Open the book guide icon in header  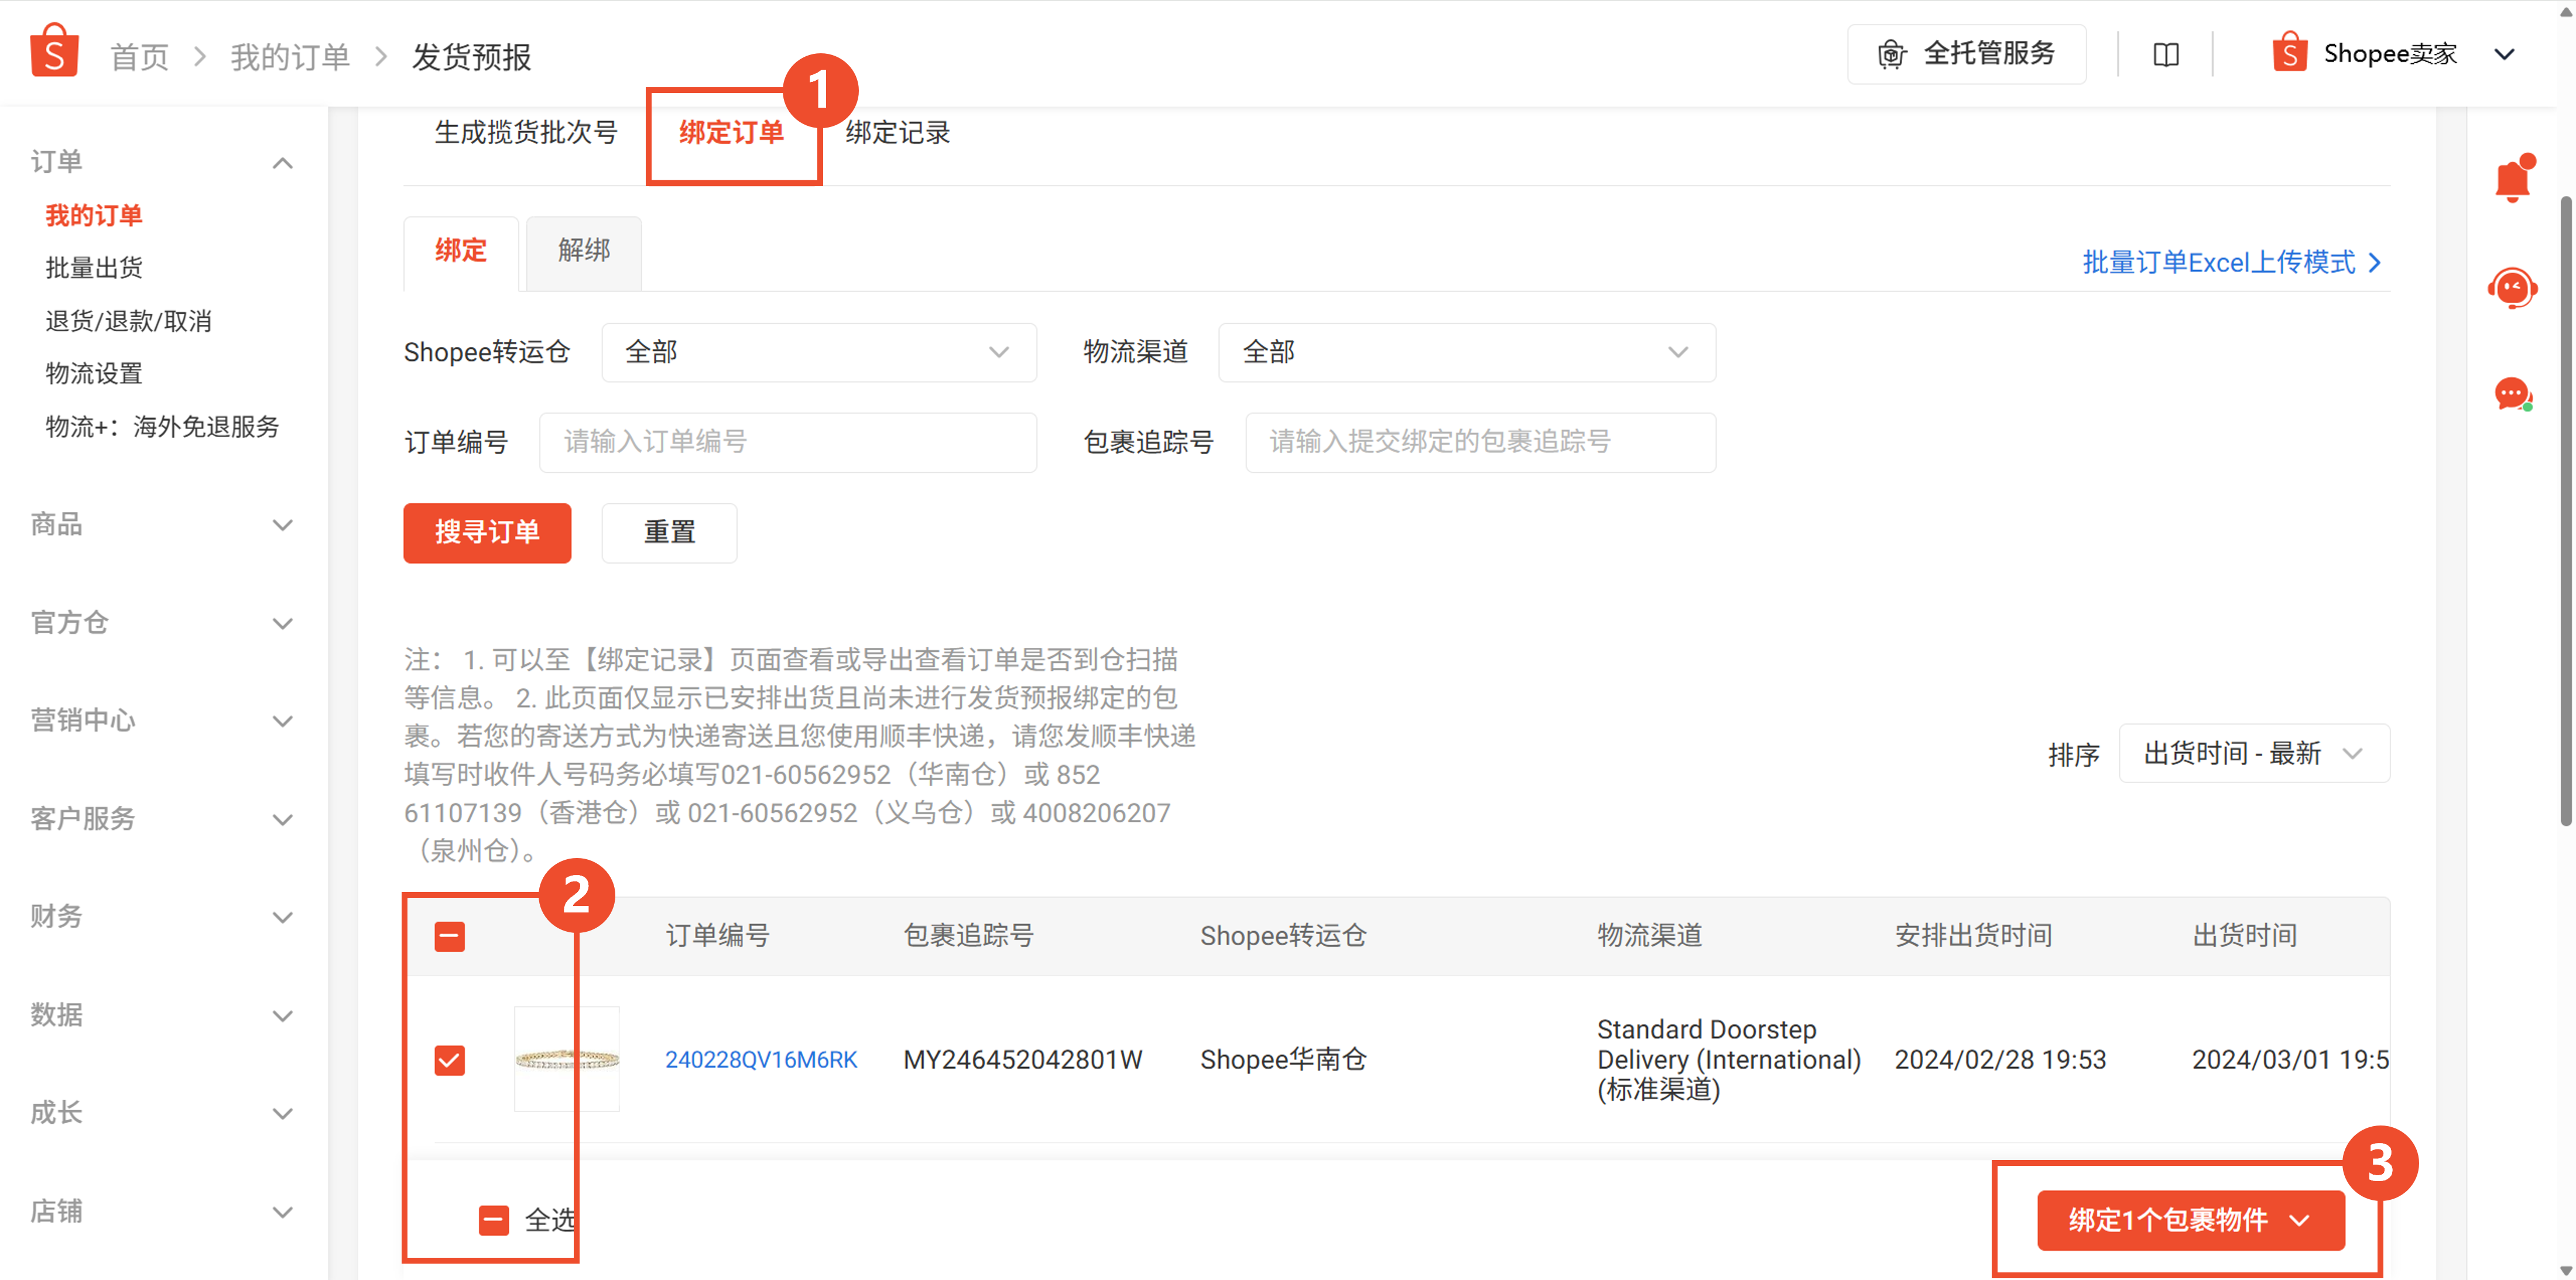(2166, 55)
